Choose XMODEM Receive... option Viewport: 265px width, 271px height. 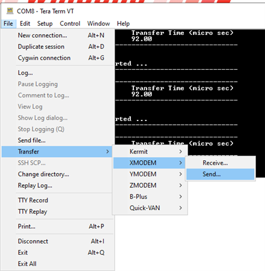click(221, 163)
